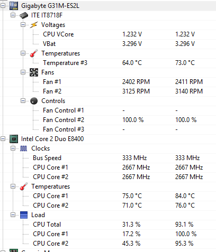Viewport: 216px width, 252px height.
Task: Select the Fan #1 row
Action: tap(108, 82)
